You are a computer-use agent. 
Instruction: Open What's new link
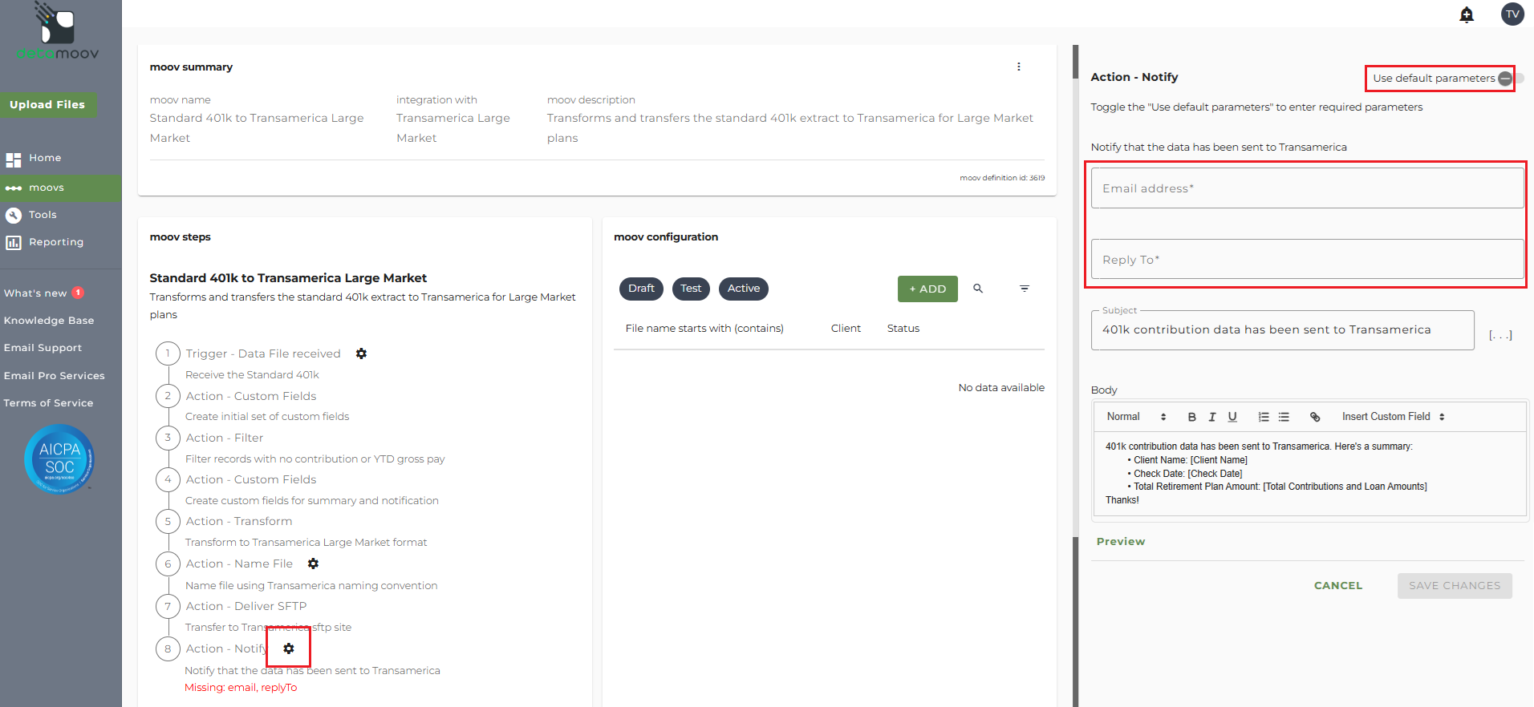pos(35,293)
